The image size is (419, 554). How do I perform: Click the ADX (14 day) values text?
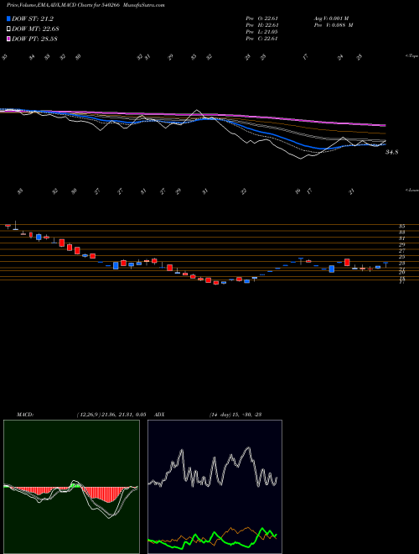tap(235, 415)
